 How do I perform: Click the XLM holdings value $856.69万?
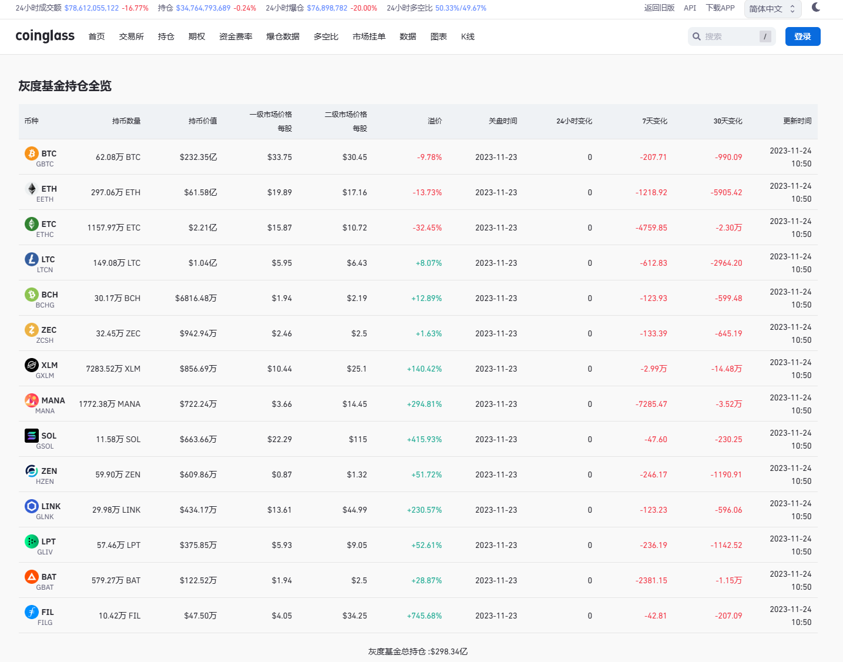198,369
